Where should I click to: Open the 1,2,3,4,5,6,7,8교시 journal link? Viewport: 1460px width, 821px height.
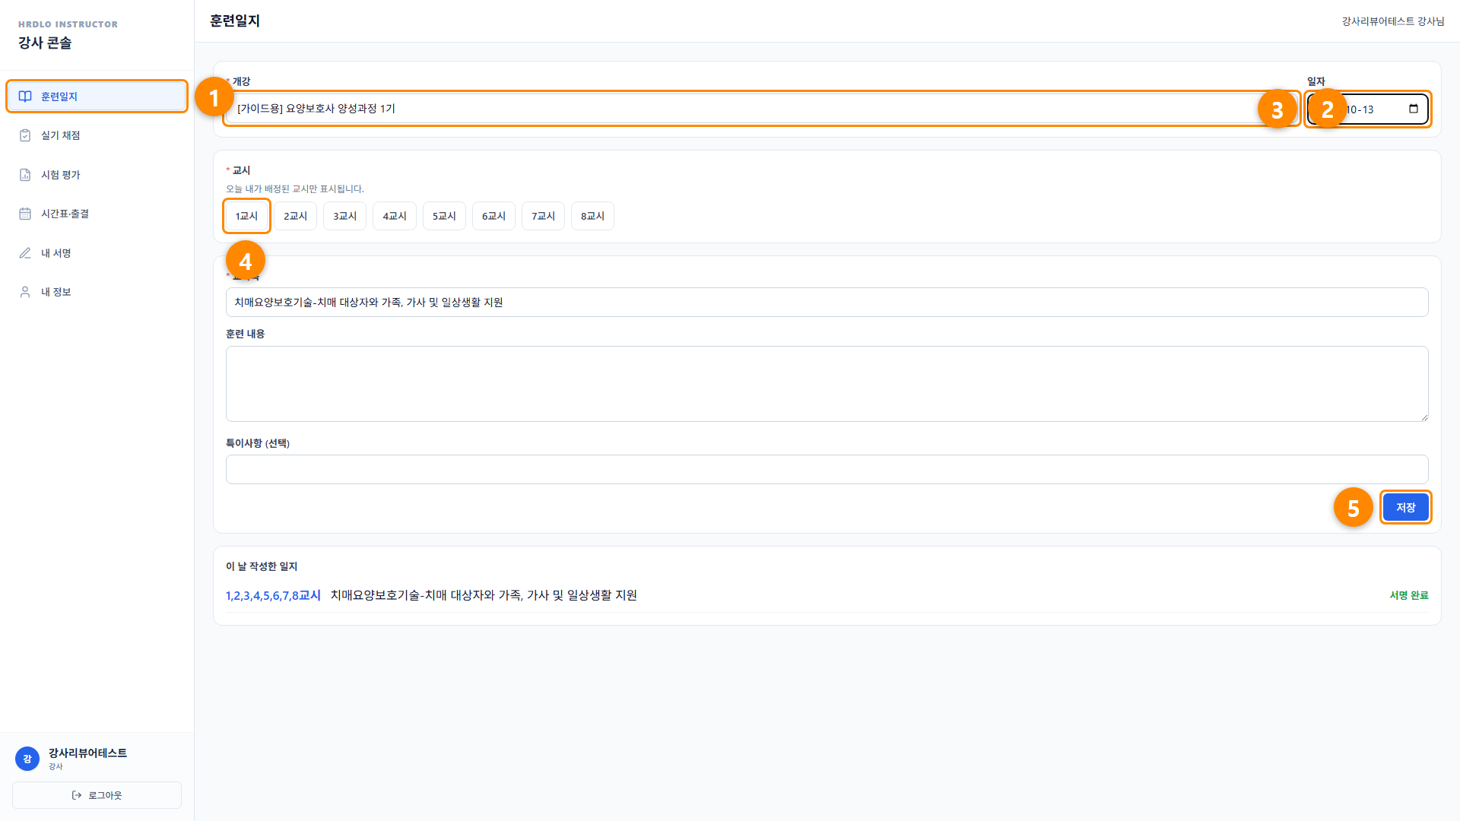[x=273, y=595]
